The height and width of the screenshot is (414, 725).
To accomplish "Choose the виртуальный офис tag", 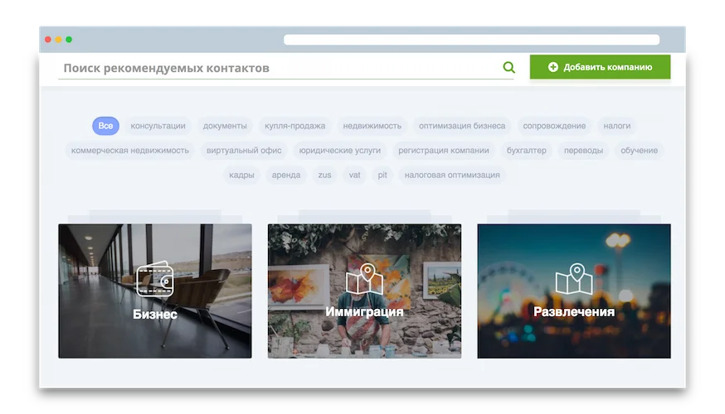I will tap(244, 150).
